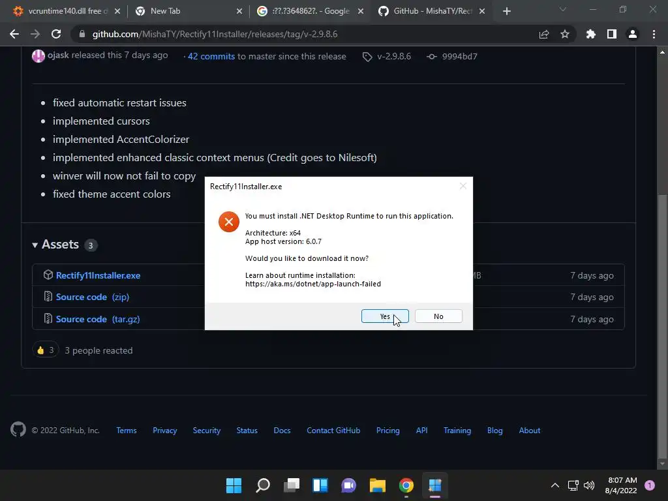Click the site lock icon in address bar
Viewport: 668px width, 501px height.
(x=82, y=34)
